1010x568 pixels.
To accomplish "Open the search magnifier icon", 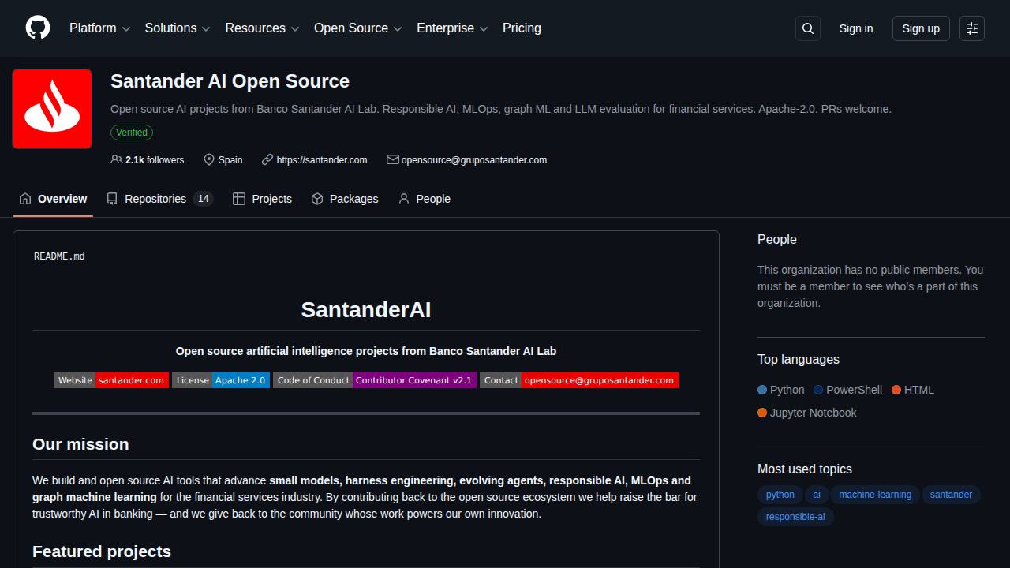I will coord(808,28).
